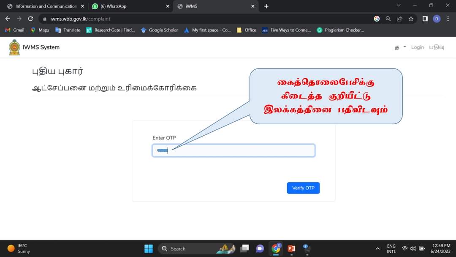Viewport: 456px width, 257px height.
Task: Bookmark this page with star icon
Action: (x=411, y=19)
